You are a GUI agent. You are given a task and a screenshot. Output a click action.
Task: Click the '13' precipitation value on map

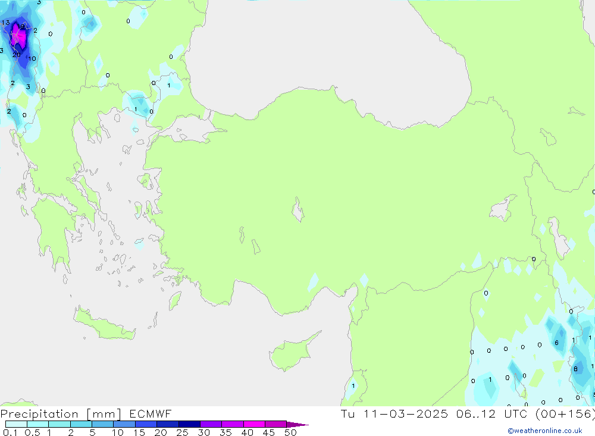6,23
